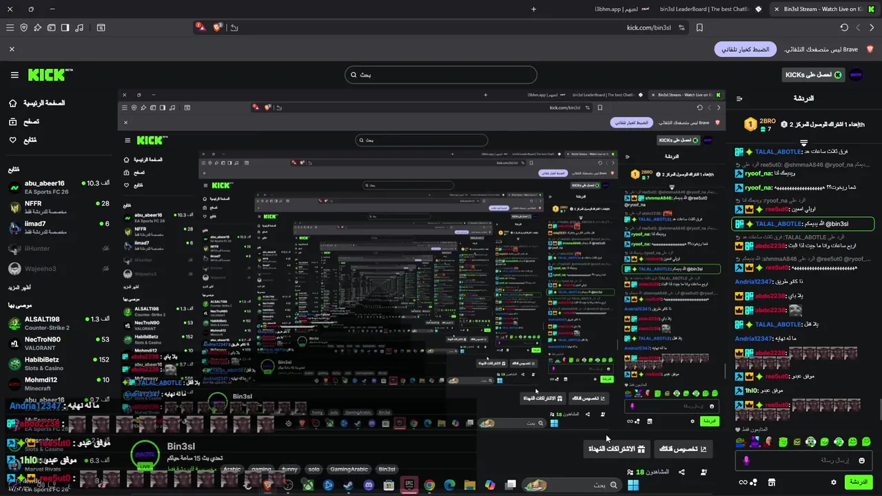Image resolution: width=882 pixels, height=496 pixels.
Task: Open Discord from the bottom taskbar
Action: click(369, 485)
